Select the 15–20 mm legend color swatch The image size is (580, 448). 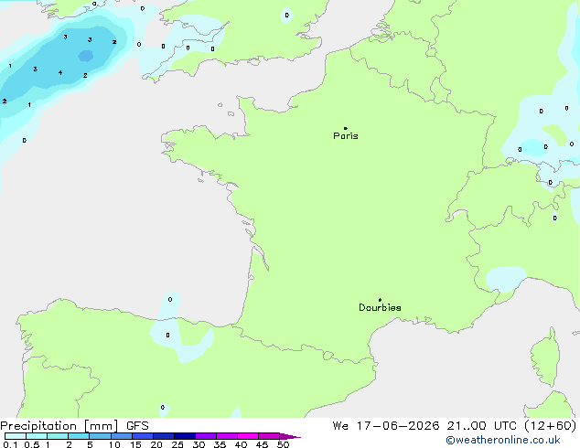(143, 436)
